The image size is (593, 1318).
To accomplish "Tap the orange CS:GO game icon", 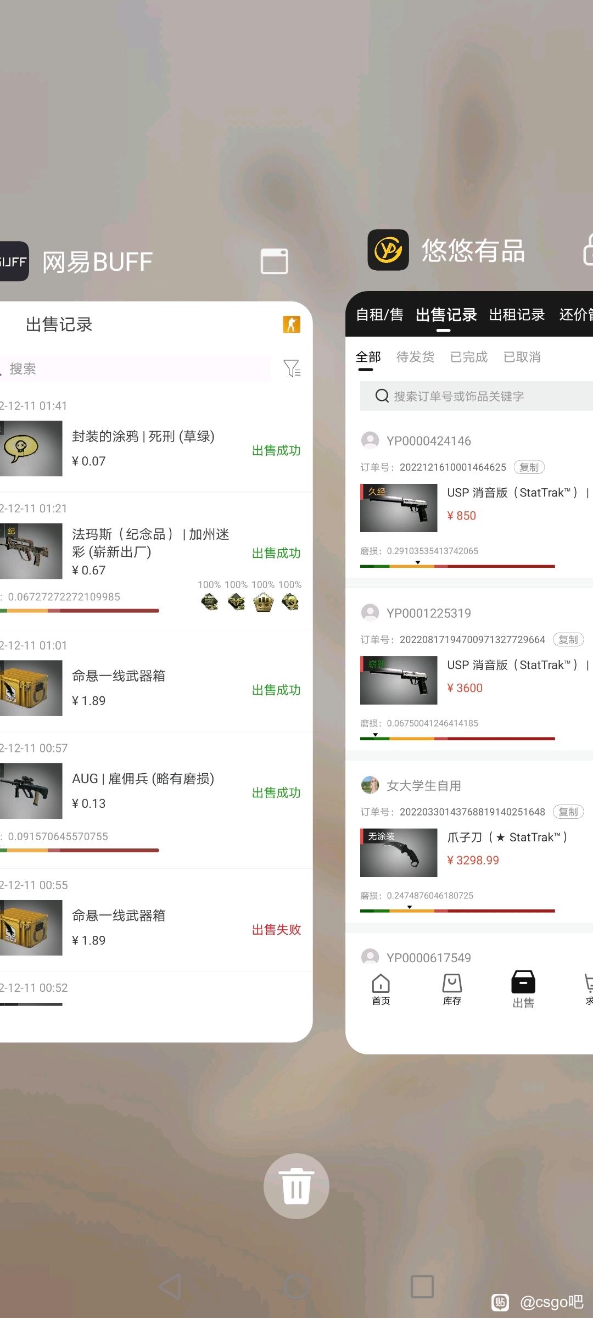I will pyautogui.click(x=292, y=325).
